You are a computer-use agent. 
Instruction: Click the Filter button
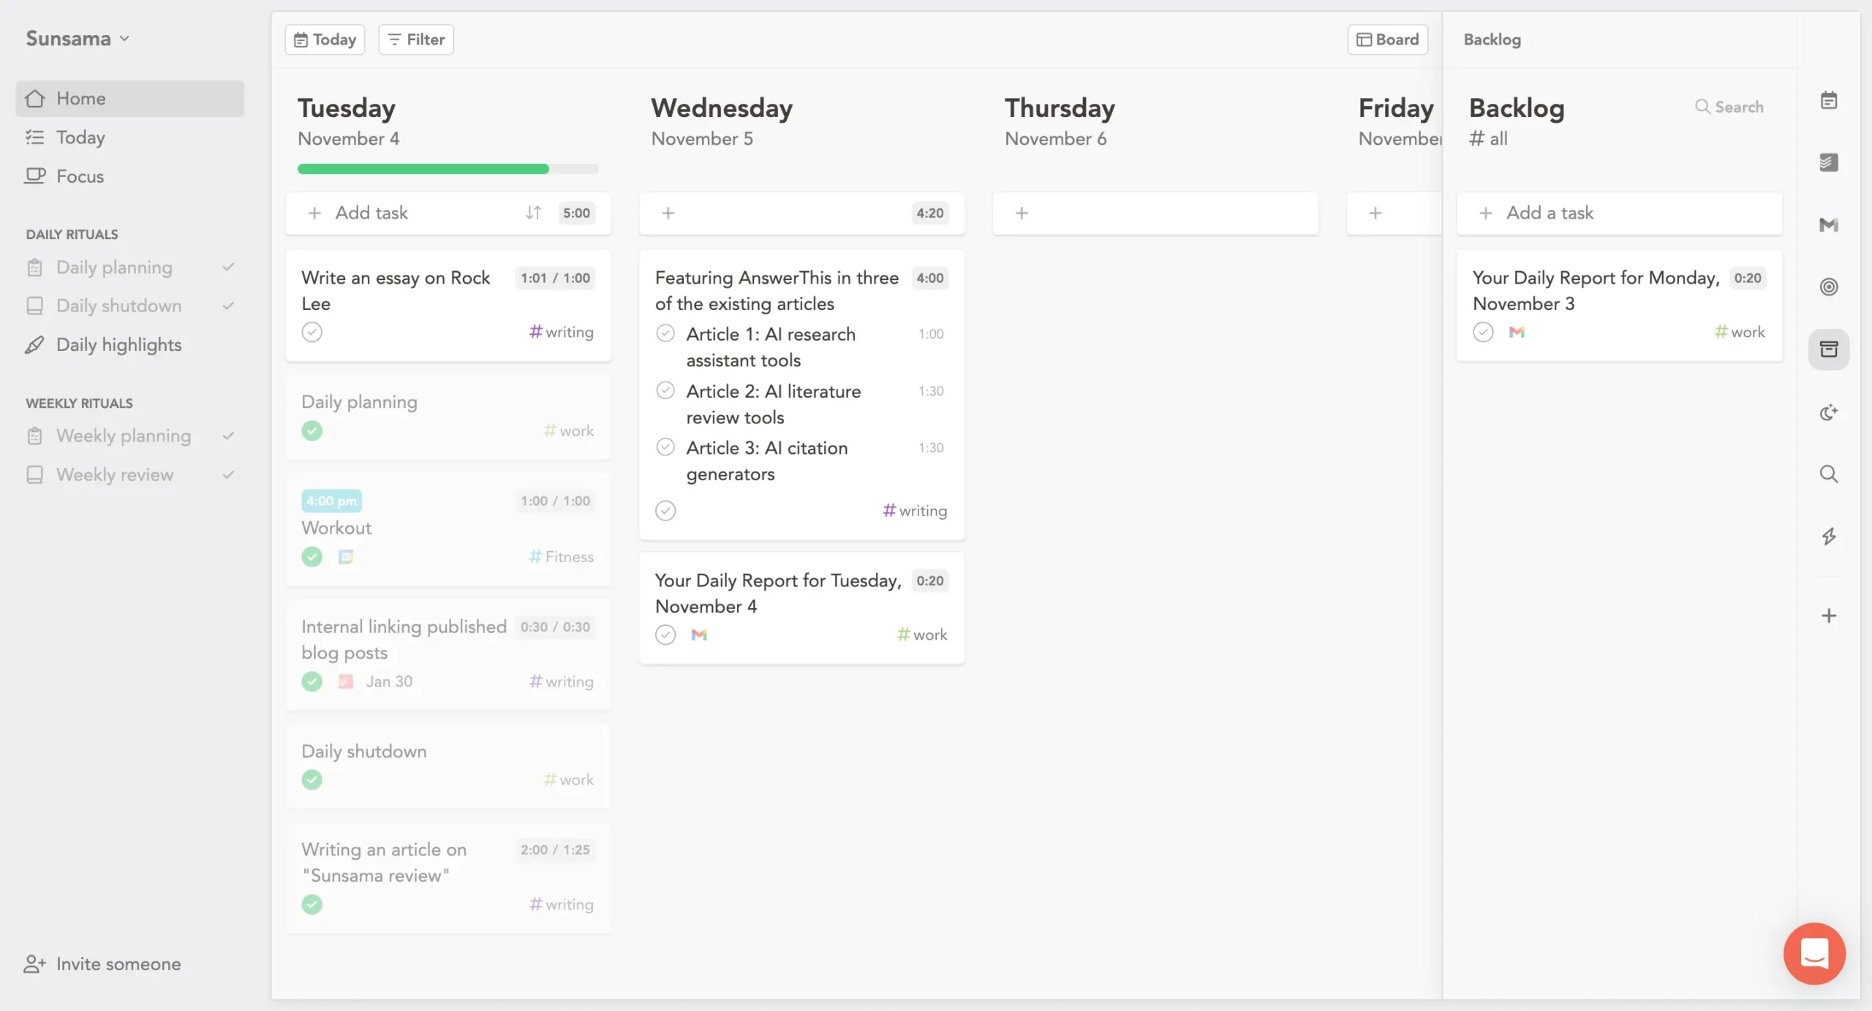pyautogui.click(x=416, y=39)
